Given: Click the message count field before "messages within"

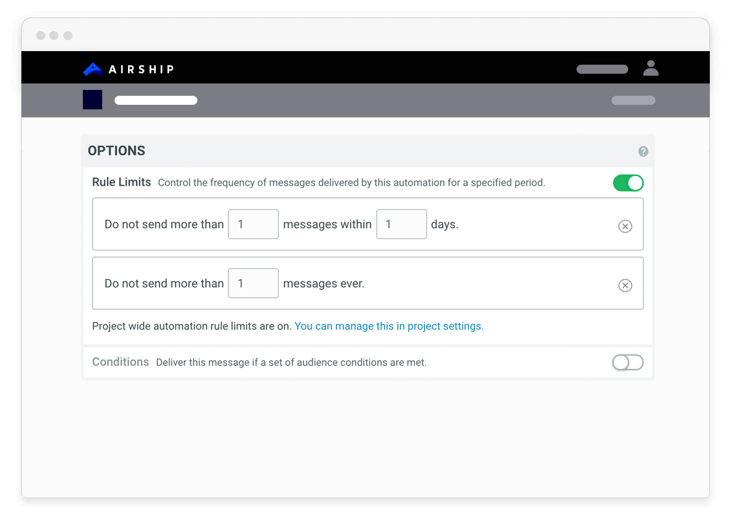Looking at the screenshot, I should click(x=253, y=225).
